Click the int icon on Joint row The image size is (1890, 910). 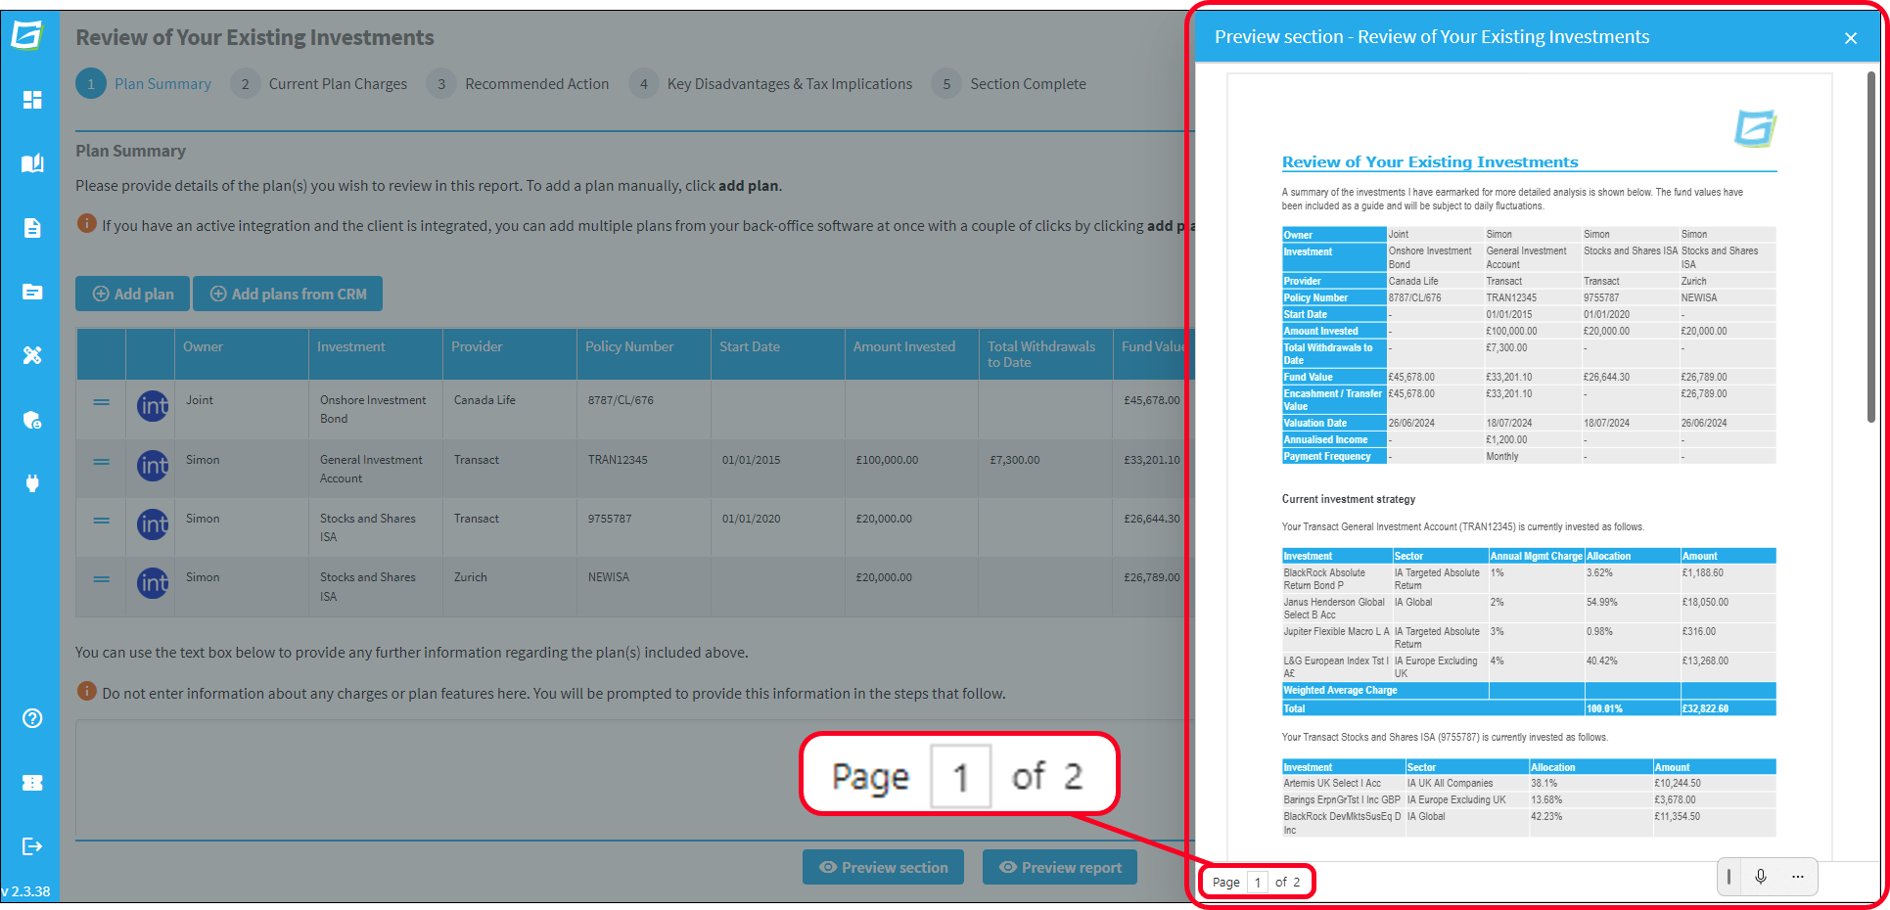[x=153, y=406]
